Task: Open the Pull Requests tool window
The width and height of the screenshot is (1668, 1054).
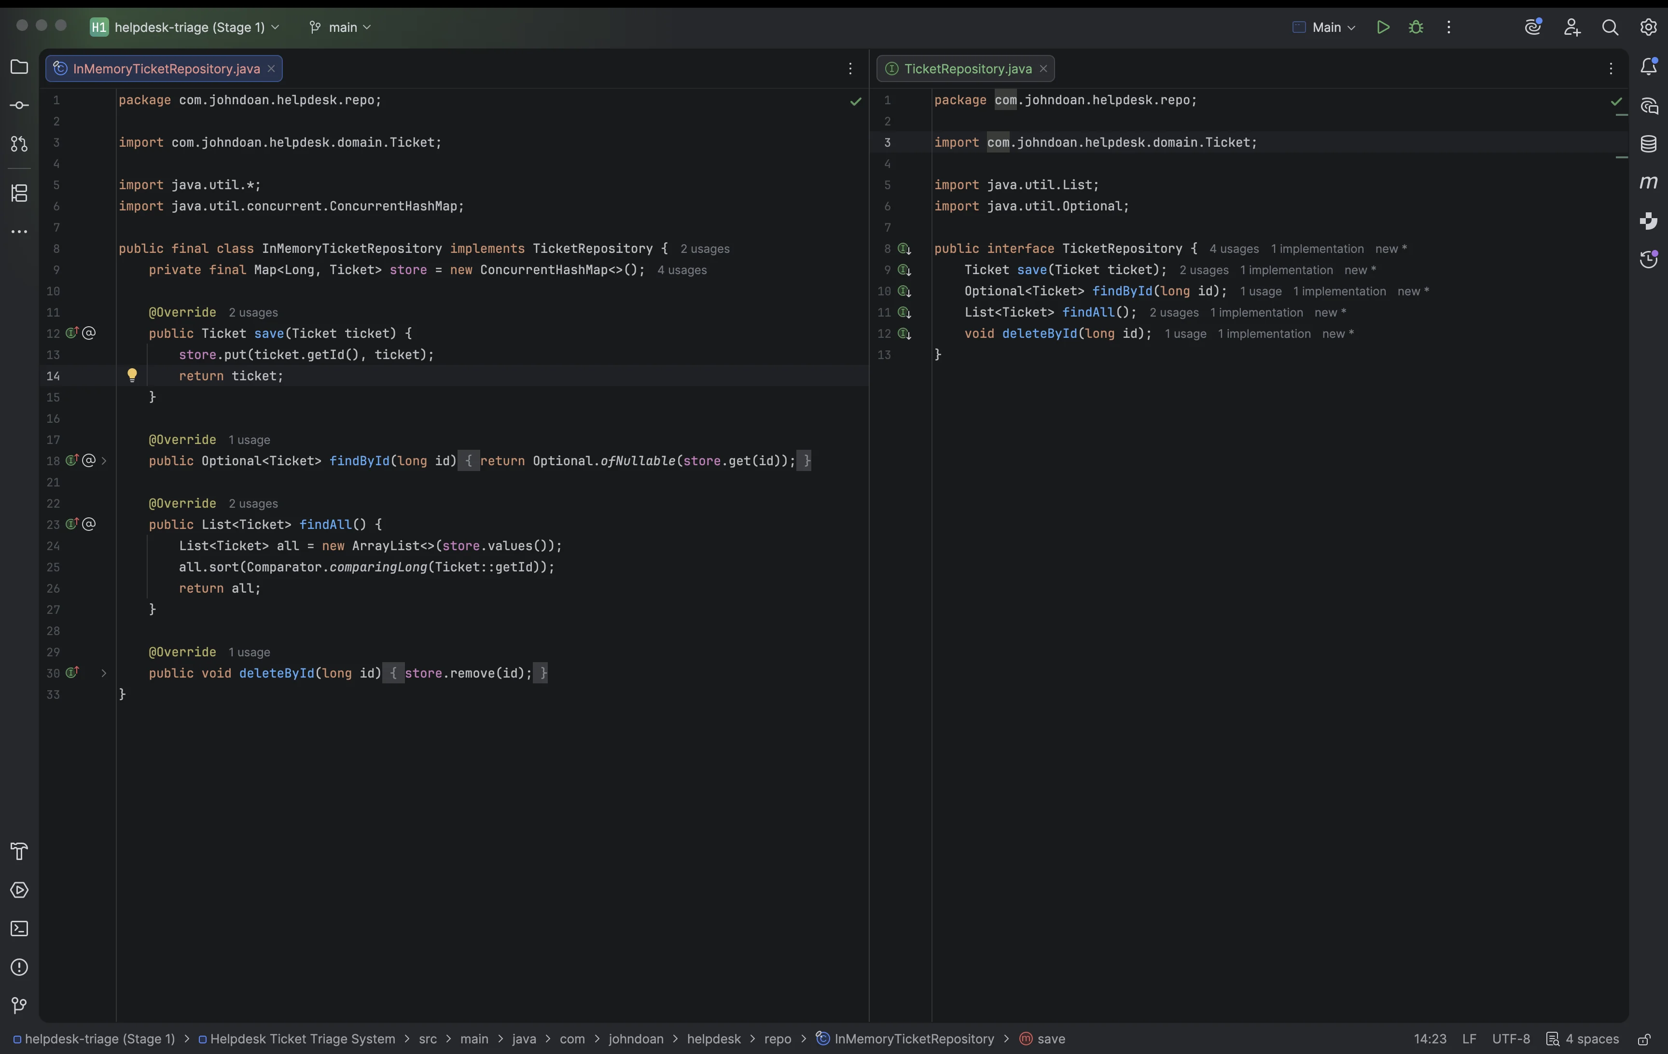Action: [x=19, y=144]
